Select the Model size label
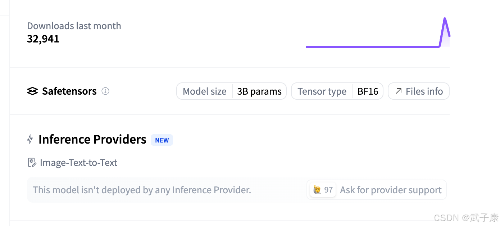Screen dimensions: 500x226 point(205,91)
